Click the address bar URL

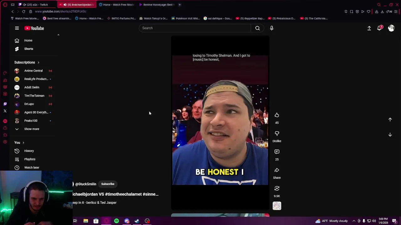[x=60, y=12]
